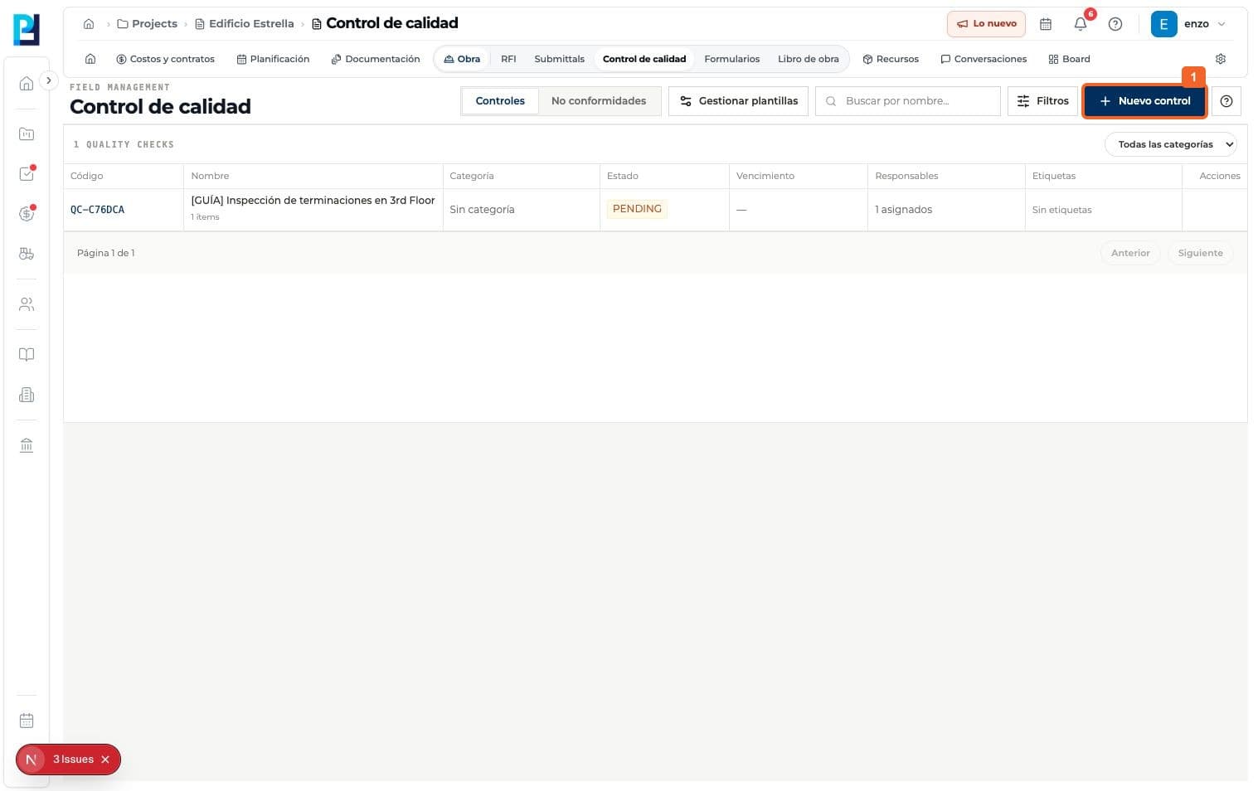Open the Board tab

pyautogui.click(x=1069, y=59)
